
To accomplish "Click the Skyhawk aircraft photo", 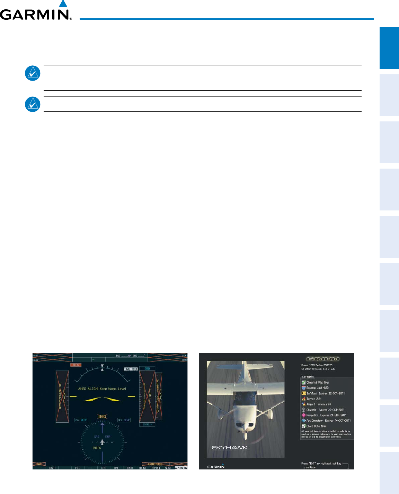I will pos(246,409).
